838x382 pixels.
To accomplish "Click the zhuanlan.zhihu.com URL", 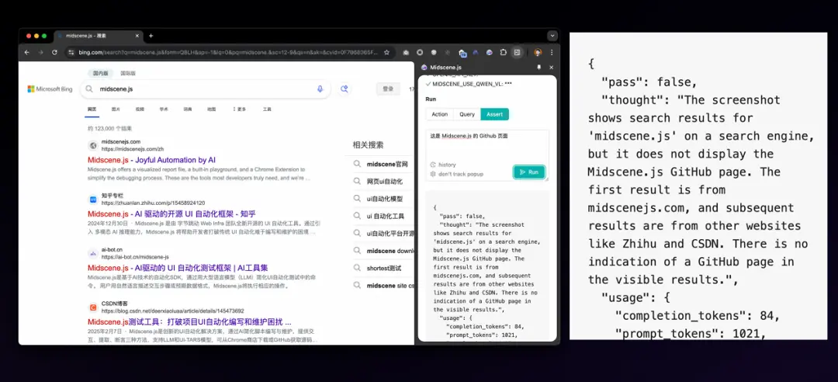I will click(154, 203).
